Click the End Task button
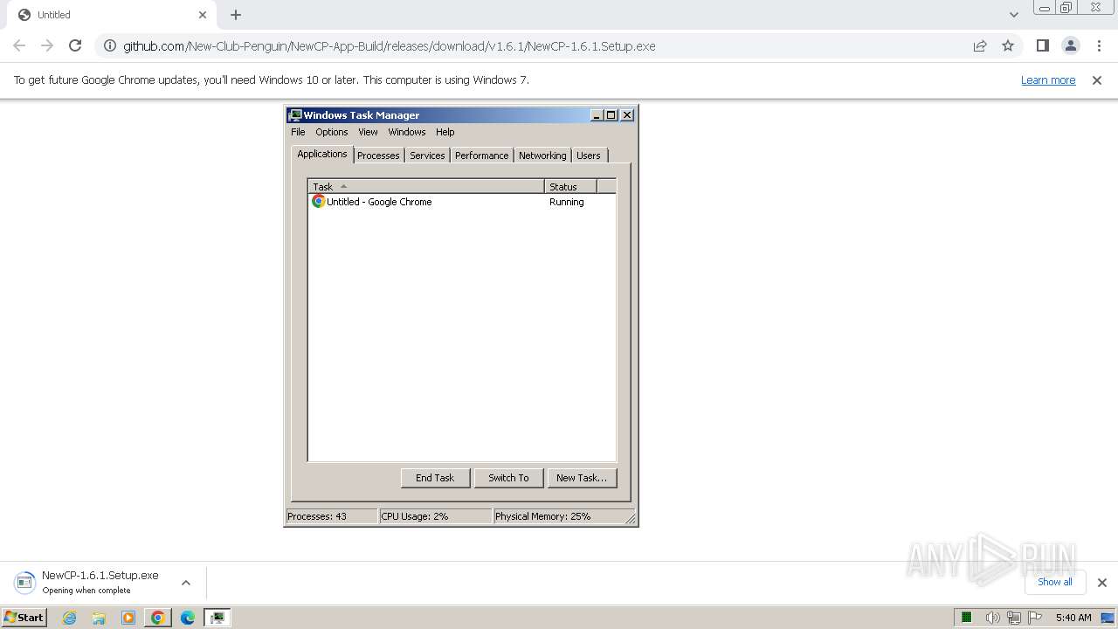 pos(435,478)
